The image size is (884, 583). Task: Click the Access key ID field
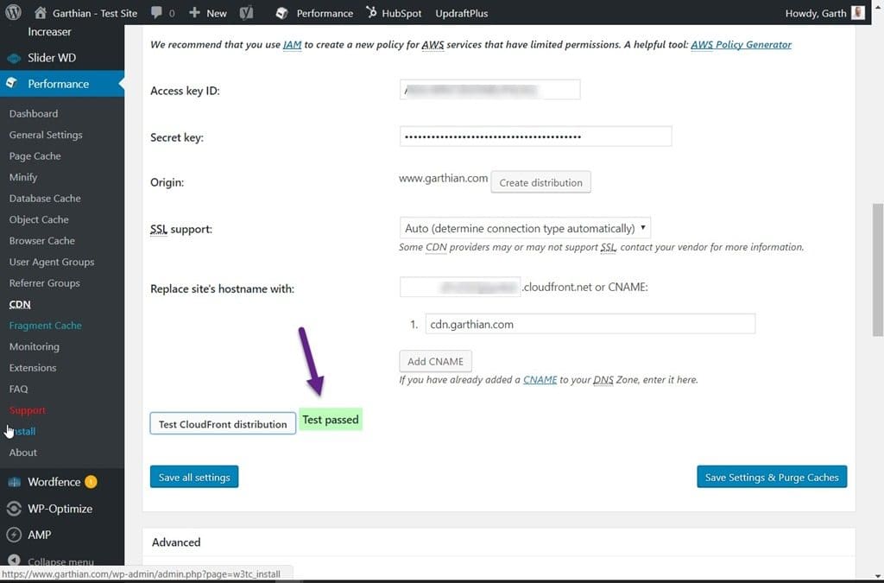(x=490, y=90)
